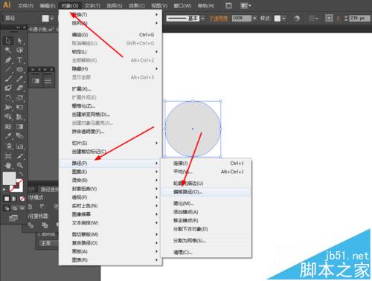This screenshot has width=372, height=281.
Task: Click the 样式 style swatch
Action: tap(278, 19)
